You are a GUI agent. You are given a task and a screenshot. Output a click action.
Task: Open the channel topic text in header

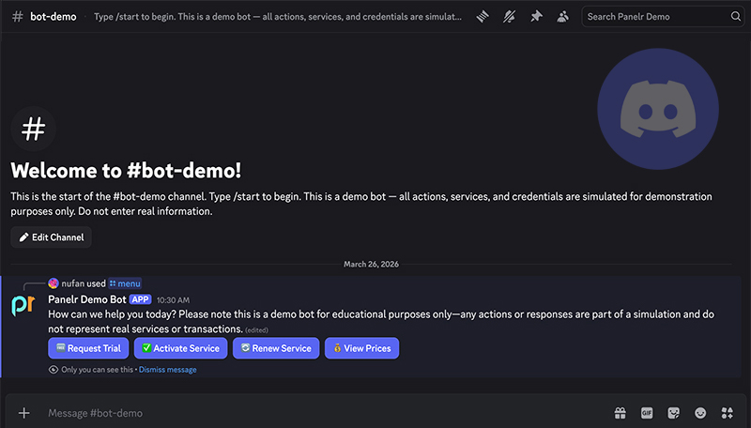278,17
